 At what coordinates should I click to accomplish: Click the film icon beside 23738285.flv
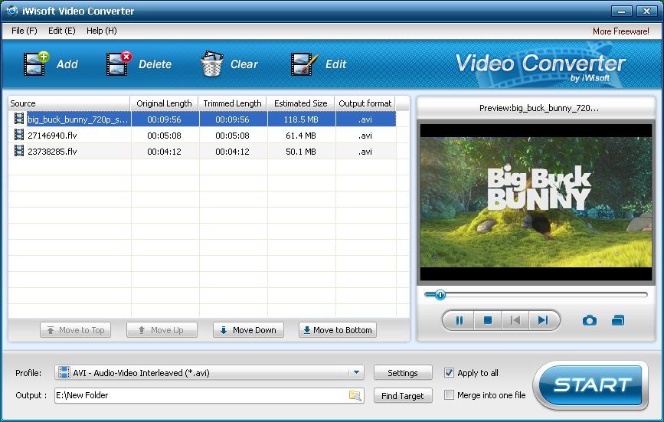coord(19,151)
